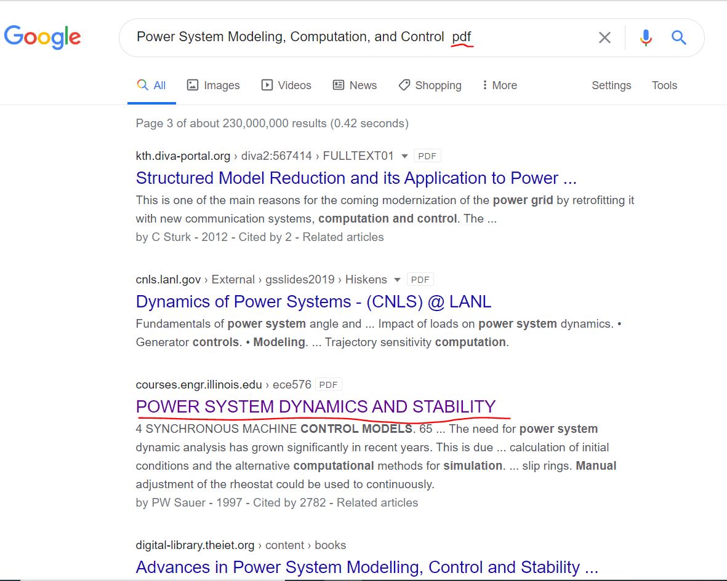The image size is (727, 581).
Task: Clear the search box with X icon
Action: click(x=604, y=38)
